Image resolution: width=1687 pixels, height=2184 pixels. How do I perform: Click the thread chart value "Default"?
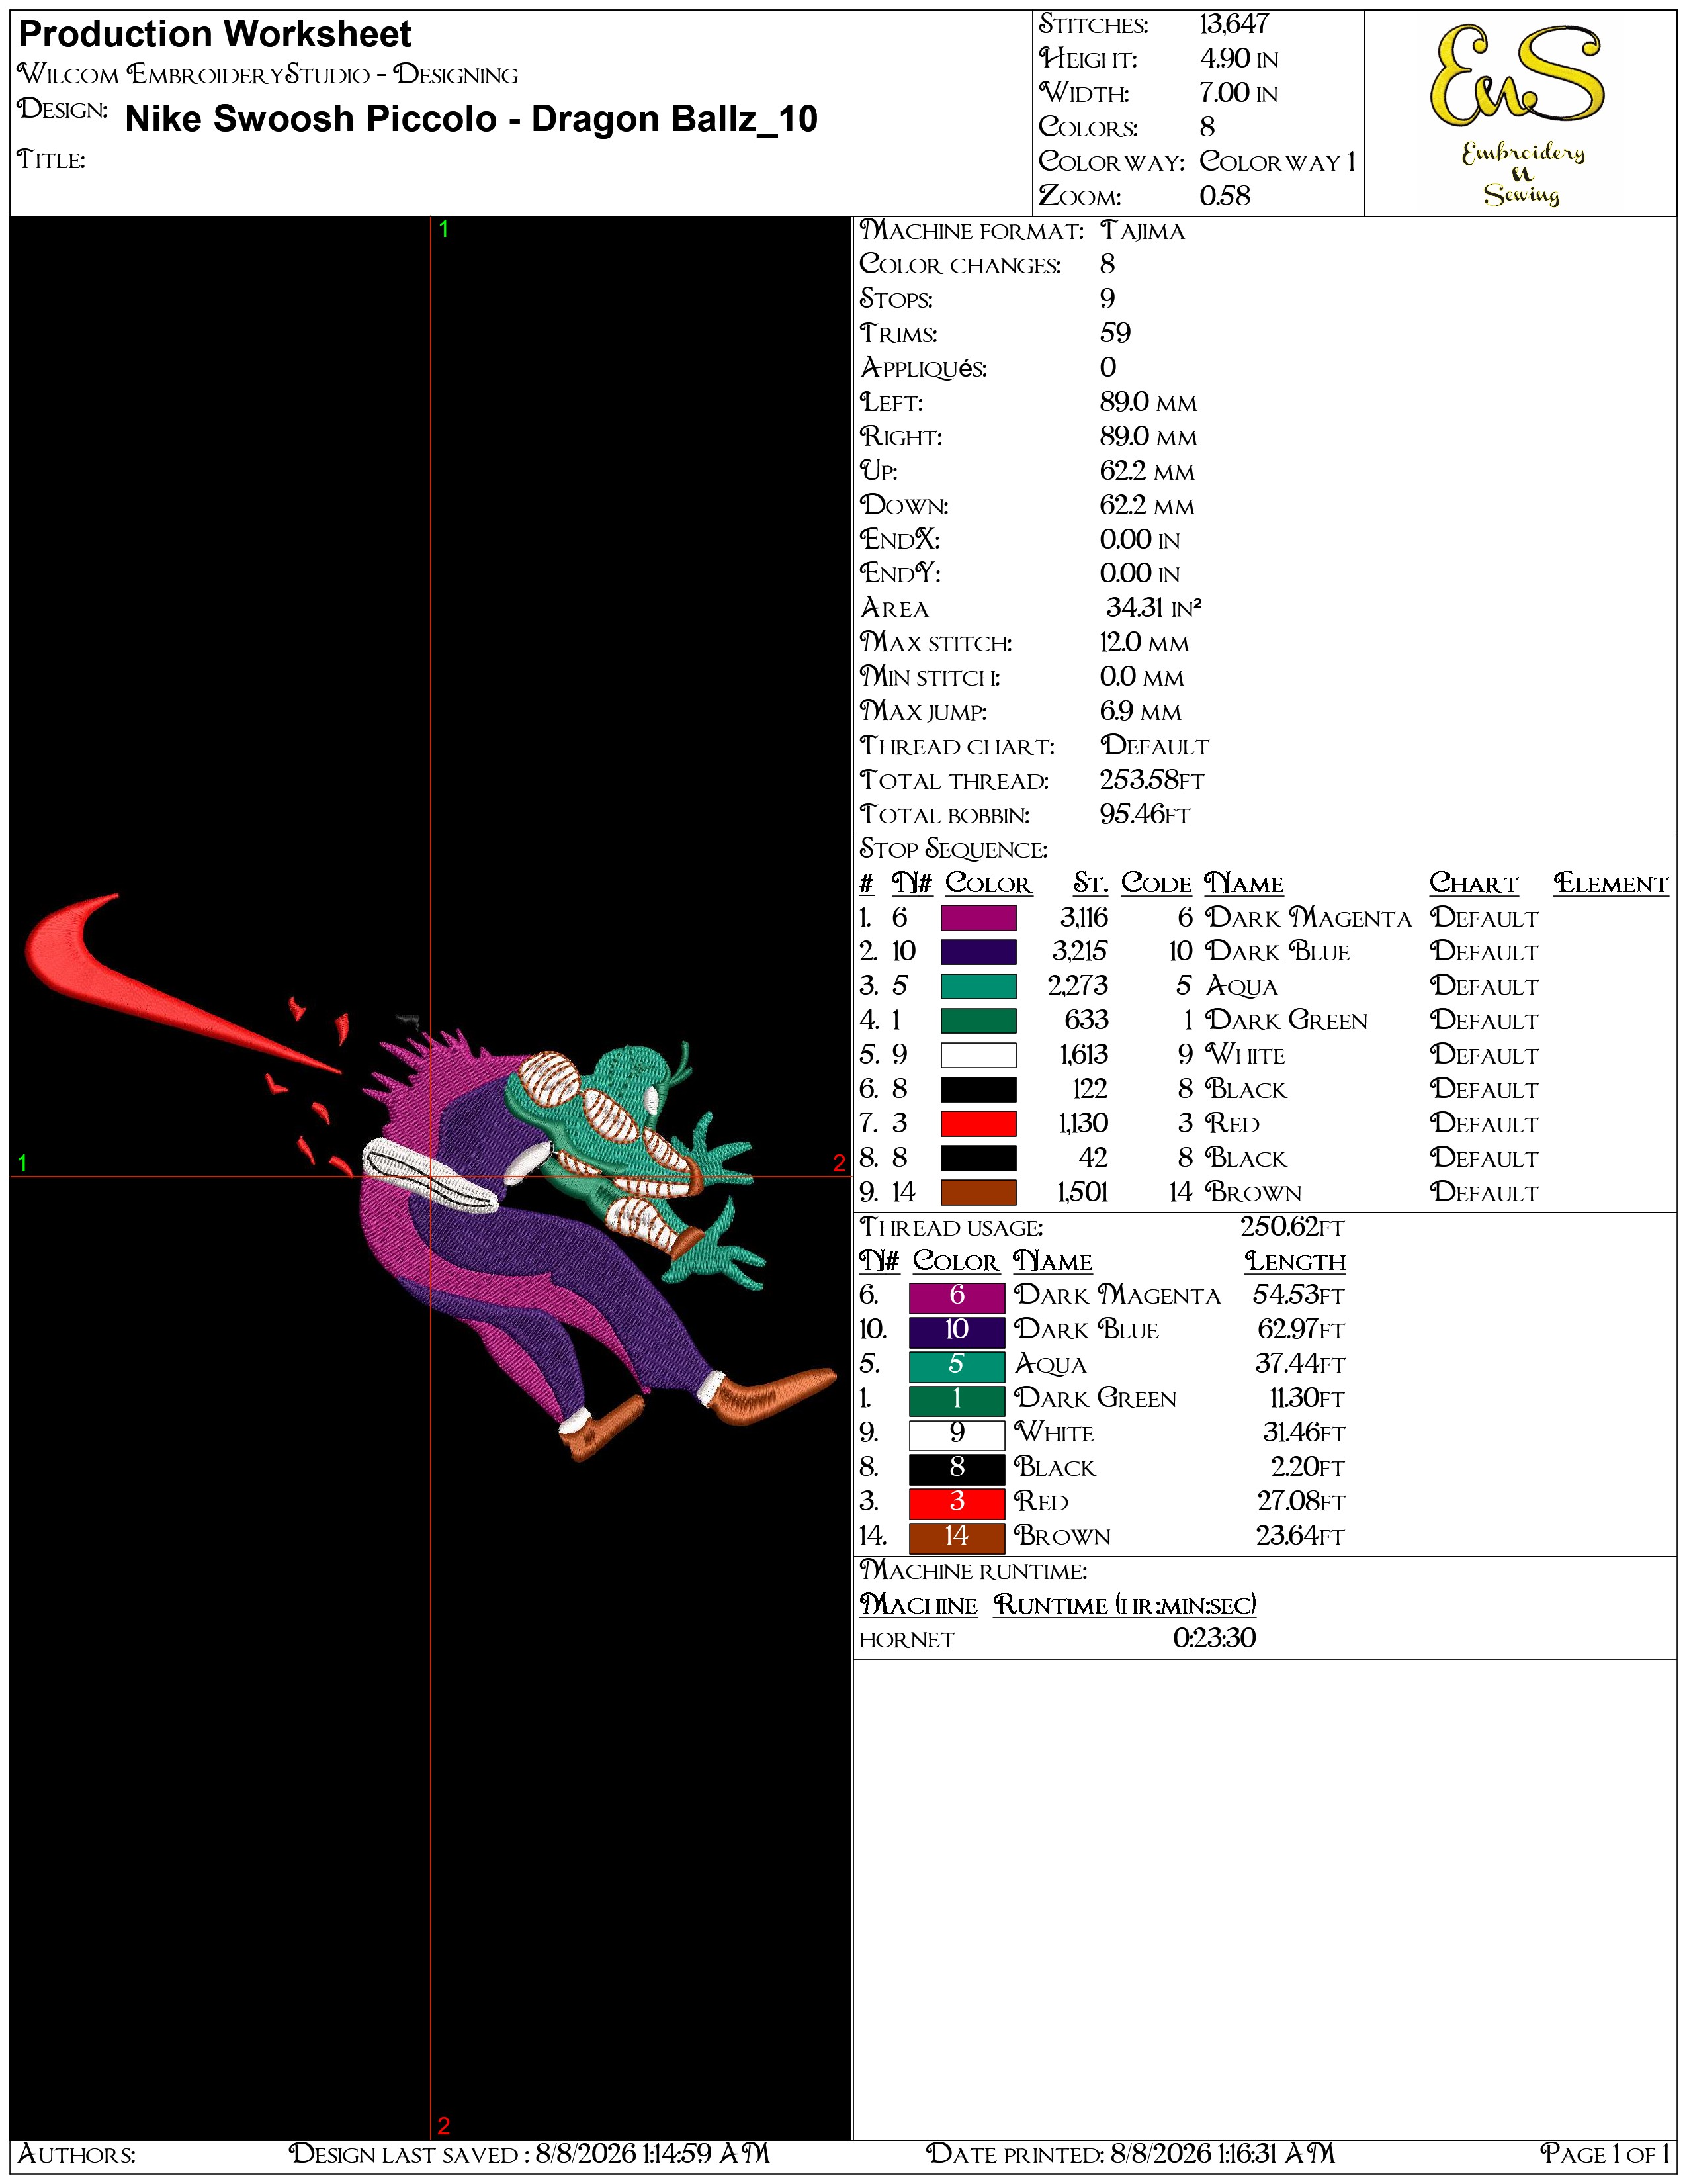pos(1154,746)
